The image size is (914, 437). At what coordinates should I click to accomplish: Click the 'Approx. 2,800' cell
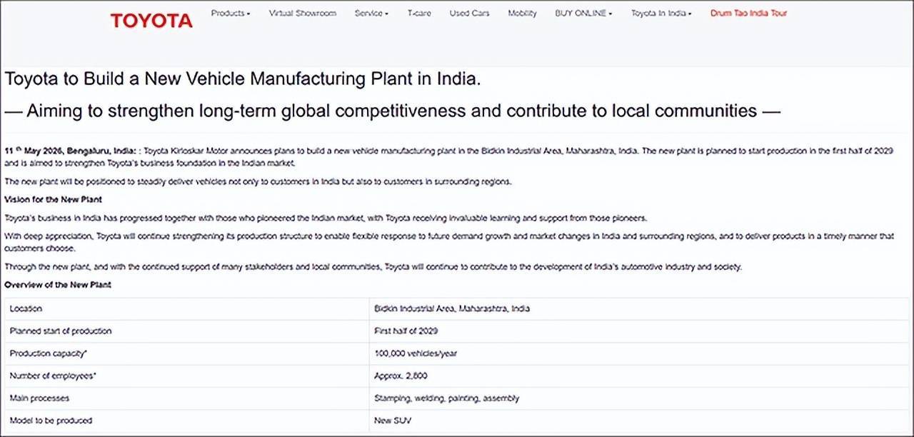(639, 376)
